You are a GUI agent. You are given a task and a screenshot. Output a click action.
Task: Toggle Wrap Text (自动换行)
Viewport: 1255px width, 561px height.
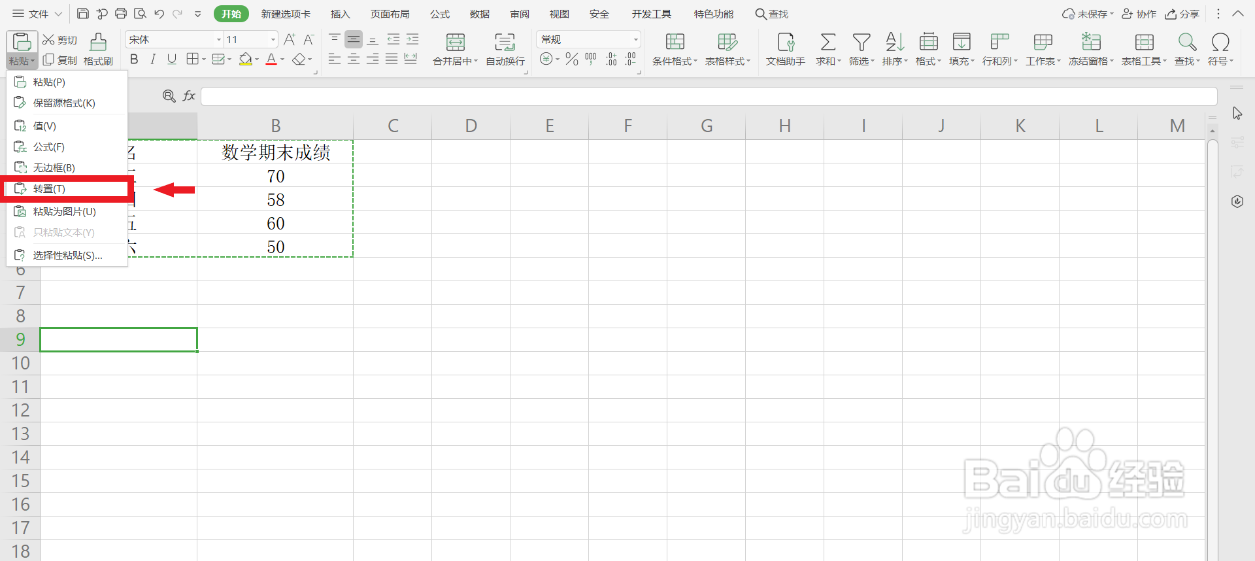pos(505,49)
